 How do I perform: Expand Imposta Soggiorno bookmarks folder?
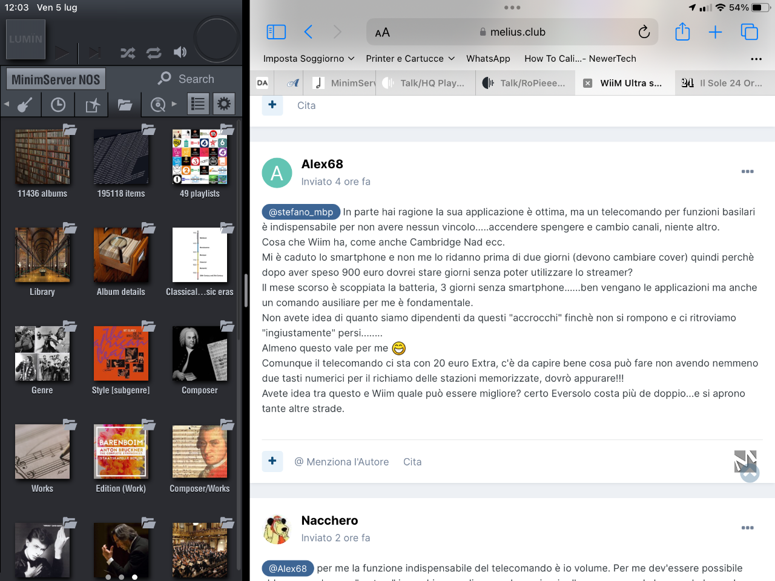(x=309, y=59)
